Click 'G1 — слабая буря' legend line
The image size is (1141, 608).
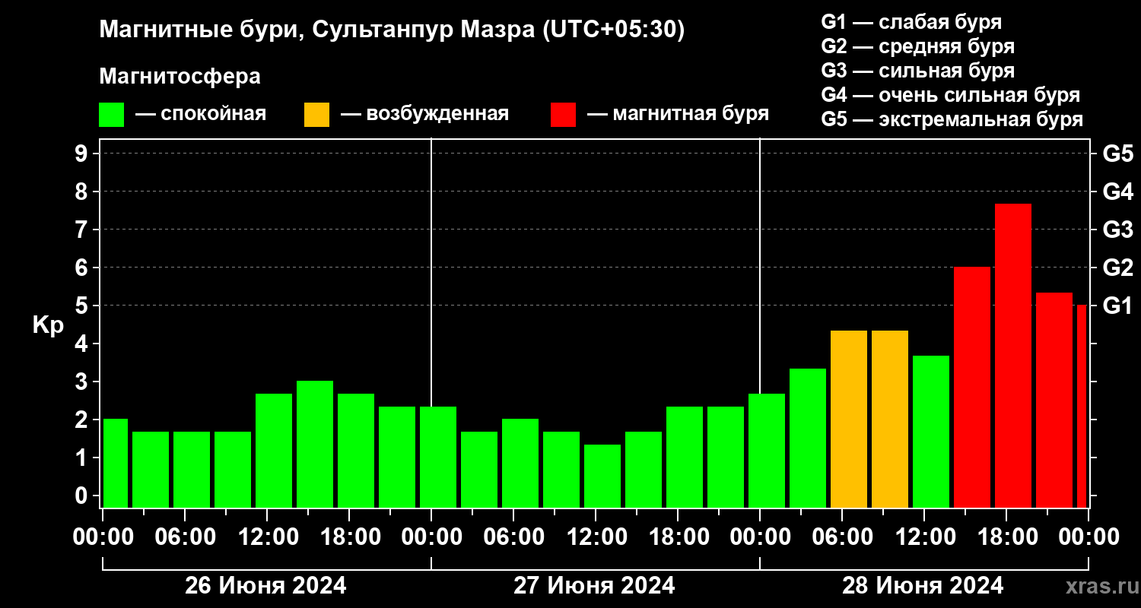[911, 21]
